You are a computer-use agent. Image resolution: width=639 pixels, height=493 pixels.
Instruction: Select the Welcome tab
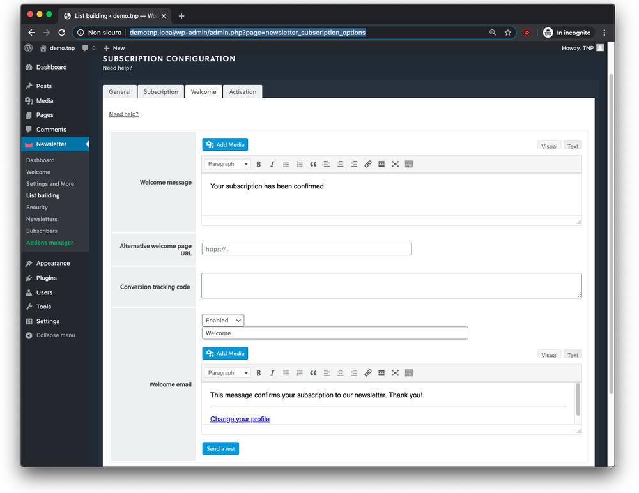203,92
